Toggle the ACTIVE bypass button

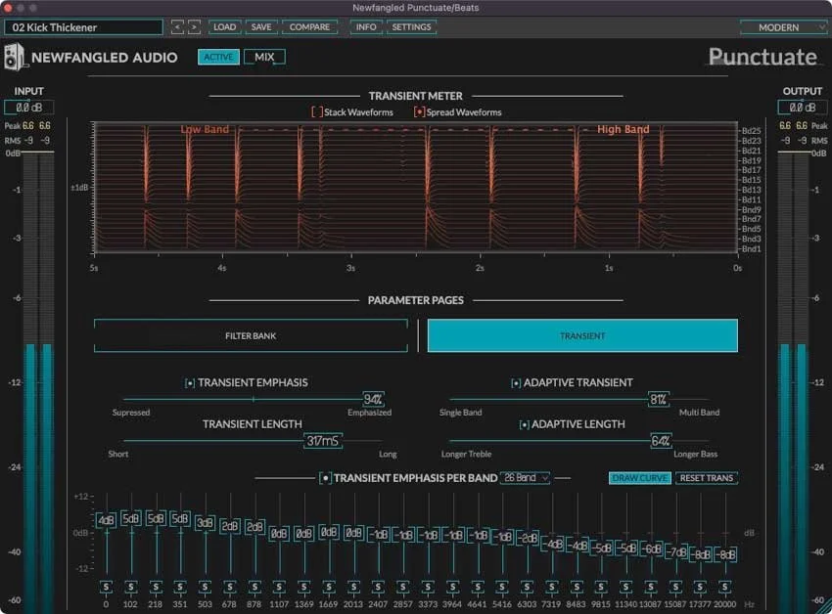(218, 57)
